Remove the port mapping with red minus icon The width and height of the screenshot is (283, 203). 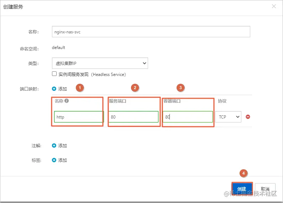(x=248, y=117)
